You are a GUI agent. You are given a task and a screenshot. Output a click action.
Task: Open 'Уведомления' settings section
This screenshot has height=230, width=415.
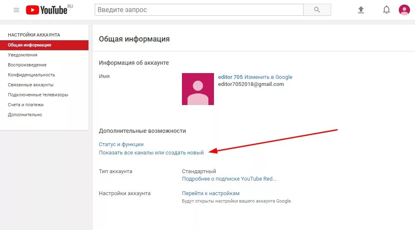coord(22,55)
